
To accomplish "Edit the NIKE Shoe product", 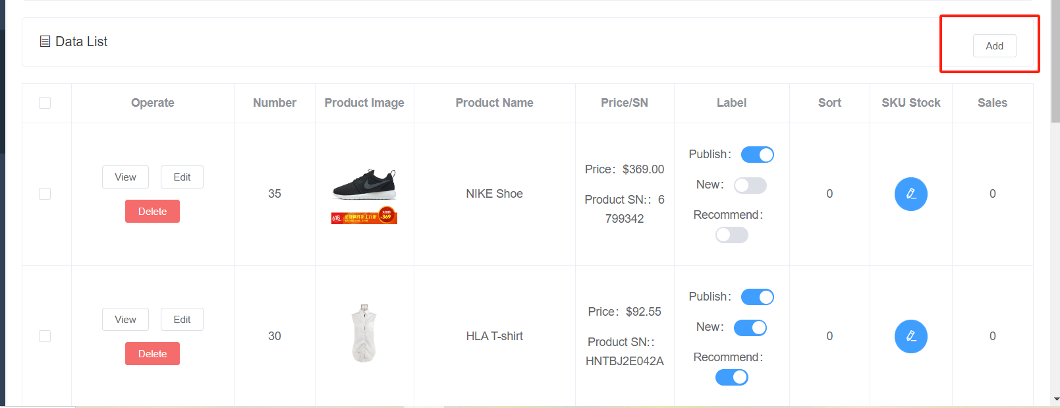I will (182, 177).
